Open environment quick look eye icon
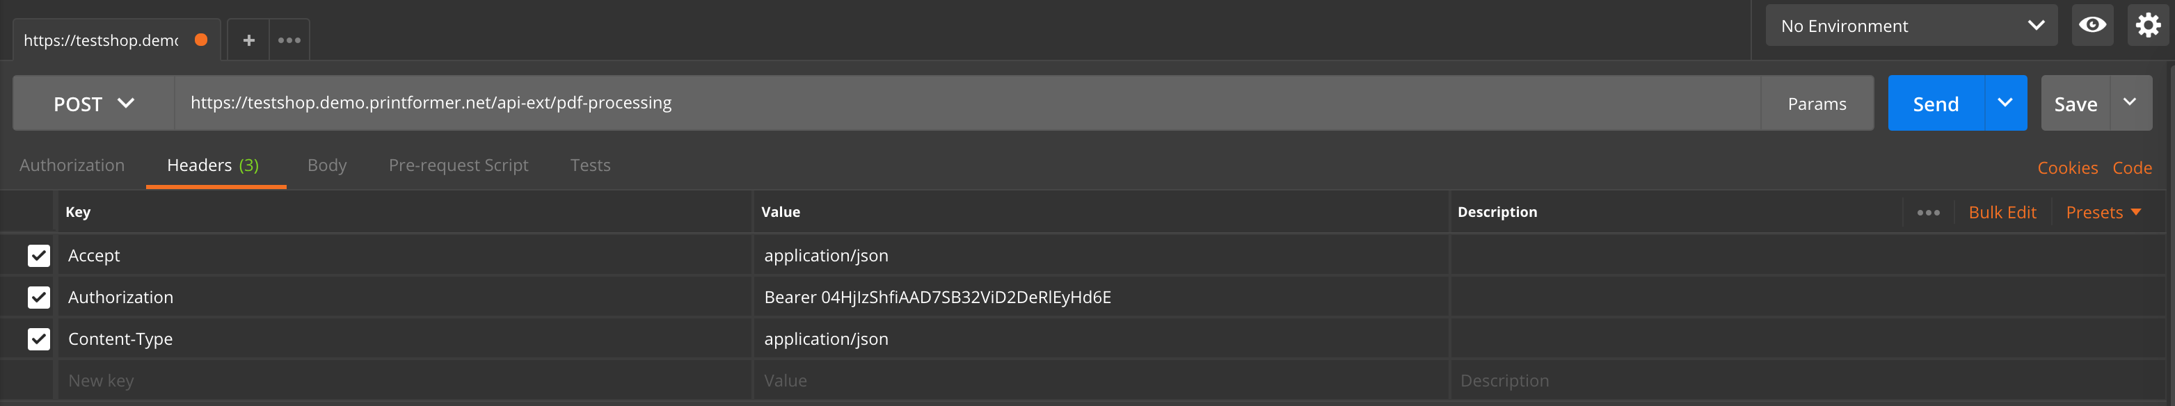 coord(2092,25)
